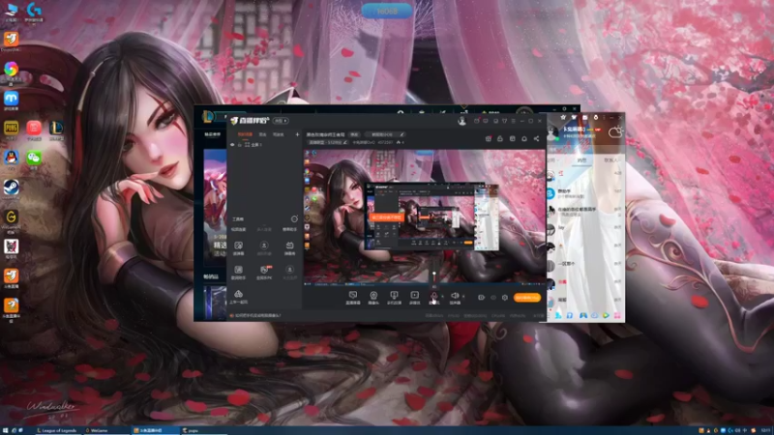Edit room title with pencil icon

coord(402,134)
